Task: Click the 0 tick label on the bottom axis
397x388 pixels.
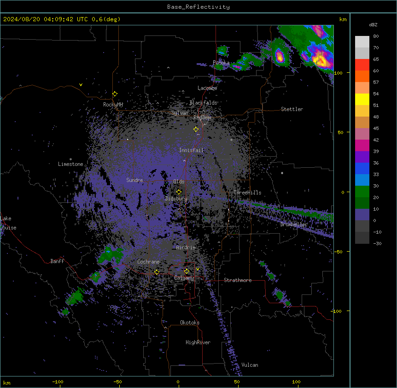Action: click(x=178, y=382)
